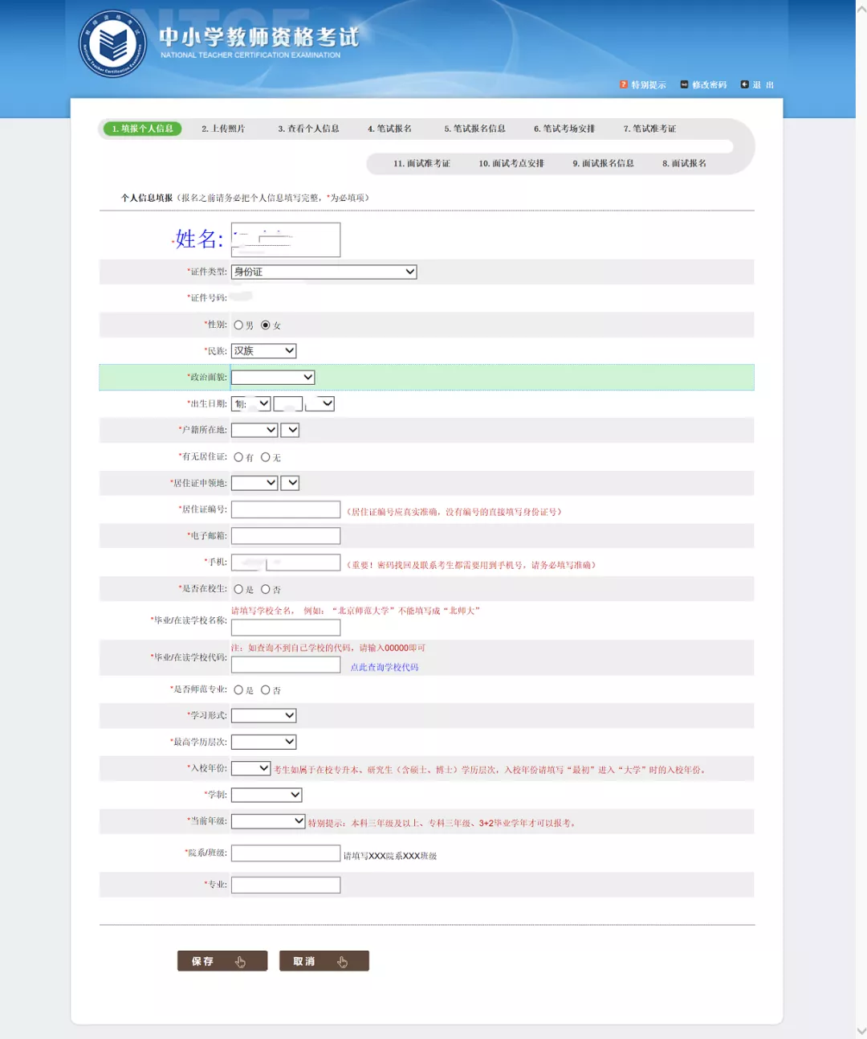Image resolution: width=867 pixels, height=1039 pixels.
Task: Click the 特别提示 question mark icon
Action: click(x=624, y=84)
